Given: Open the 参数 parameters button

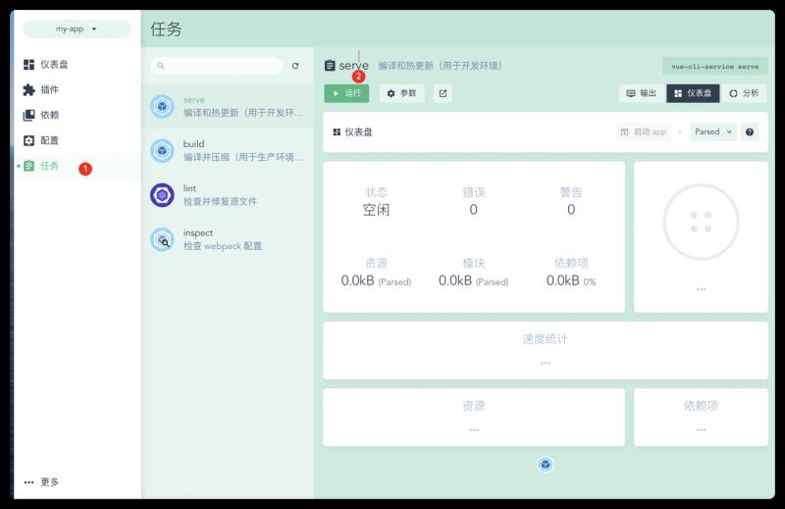Looking at the screenshot, I should [x=402, y=93].
